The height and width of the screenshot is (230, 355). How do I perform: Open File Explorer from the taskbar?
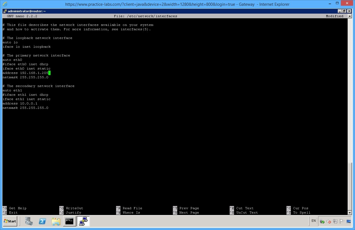[x=56, y=221]
